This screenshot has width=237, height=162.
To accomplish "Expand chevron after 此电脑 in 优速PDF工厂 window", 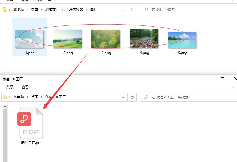I will 27,97.
